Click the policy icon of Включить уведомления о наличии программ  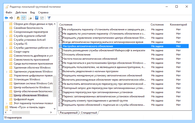(60, 71)
